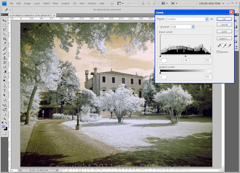The height and width of the screenshot is (173, 240).
Task: Open the Image menu
Action: click(27, 3)
